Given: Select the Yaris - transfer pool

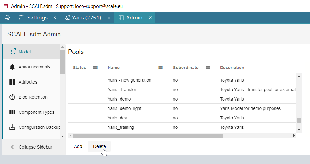Looking at the screenshot, I should (182, 90).
